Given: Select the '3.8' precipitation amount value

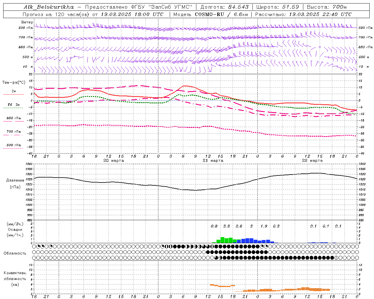Looking at the screenshot, I should point(226,226).
